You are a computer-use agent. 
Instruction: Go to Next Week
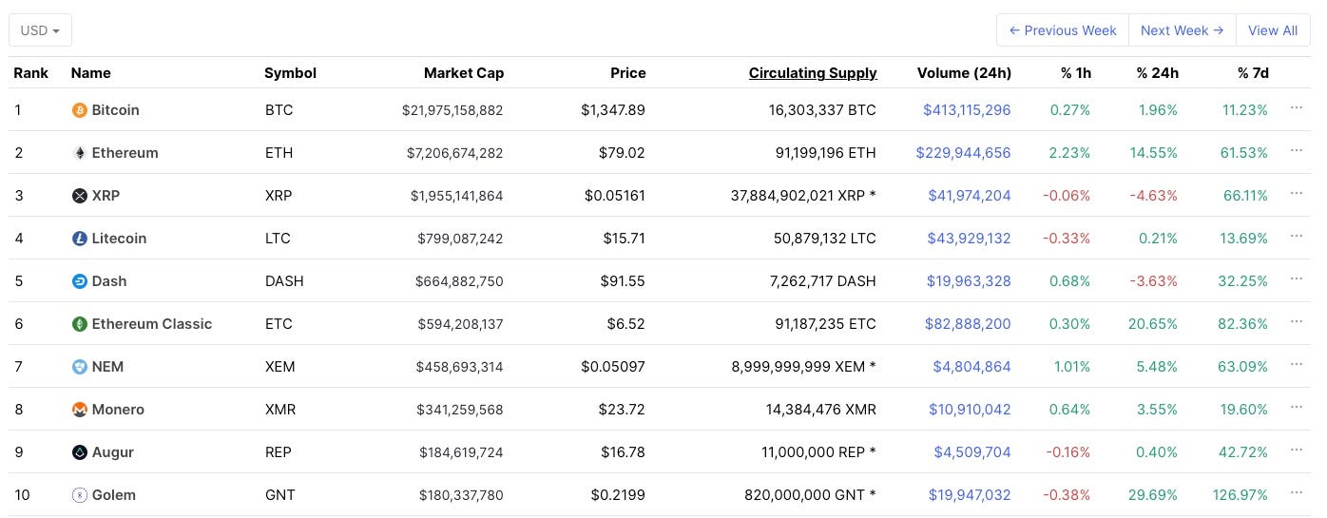click(x=1182, y=30)
